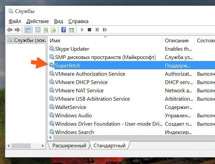Open the Help question-mark icon
The image size is (215, 164).
[x=63, y=30]
